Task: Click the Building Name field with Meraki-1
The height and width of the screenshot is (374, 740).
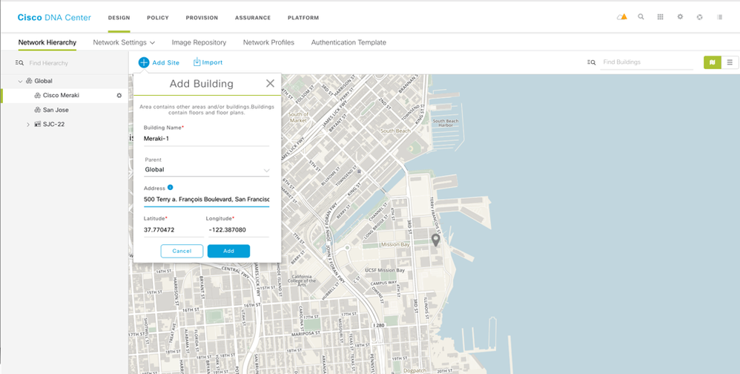Action: [207, 139]
